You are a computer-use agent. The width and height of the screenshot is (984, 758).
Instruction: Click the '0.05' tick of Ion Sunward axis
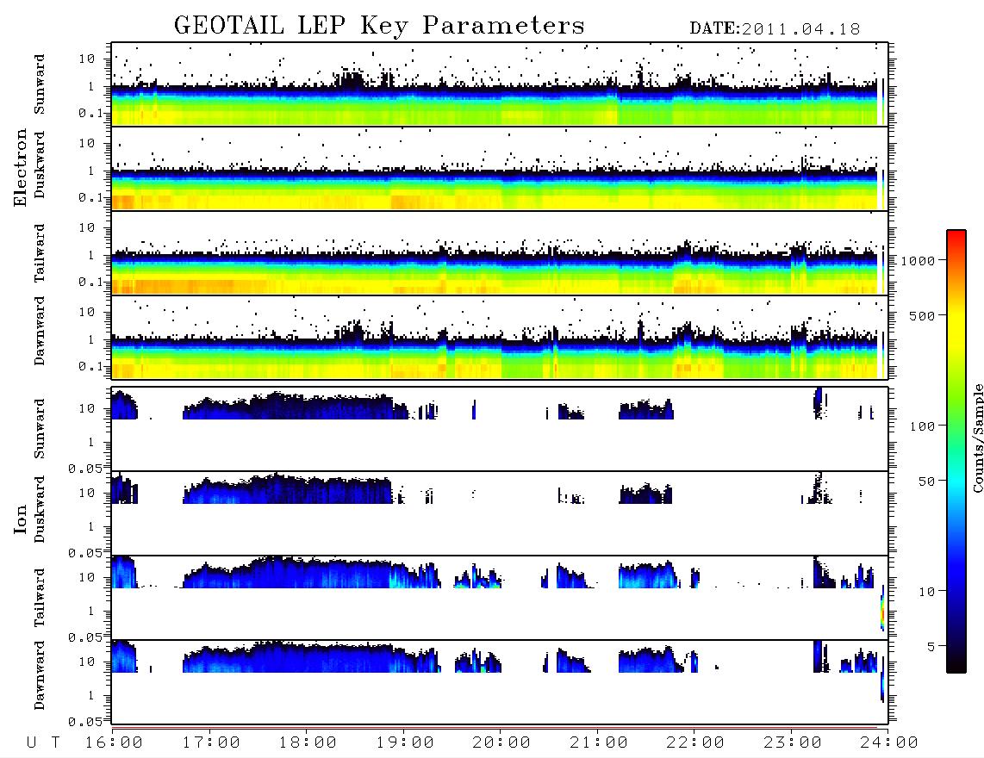pos(85,469)
